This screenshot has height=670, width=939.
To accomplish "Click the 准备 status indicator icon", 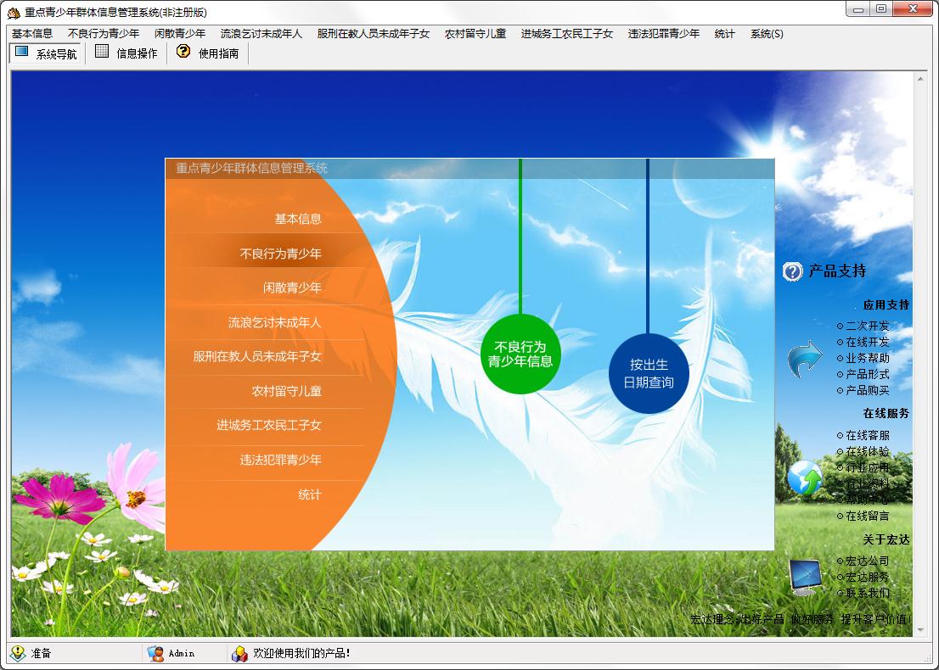I will (17, 654).
